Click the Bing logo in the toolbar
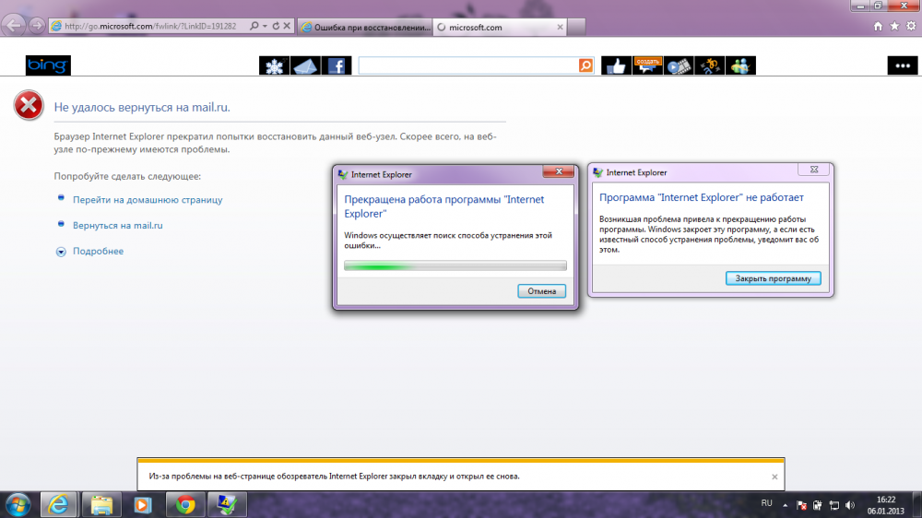Viewport: 922px width, 518px height. tap(48, 65)
